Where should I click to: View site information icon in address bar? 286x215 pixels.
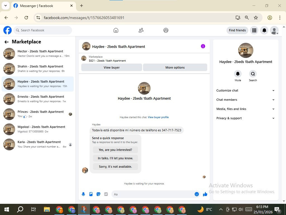click(38, 18)
